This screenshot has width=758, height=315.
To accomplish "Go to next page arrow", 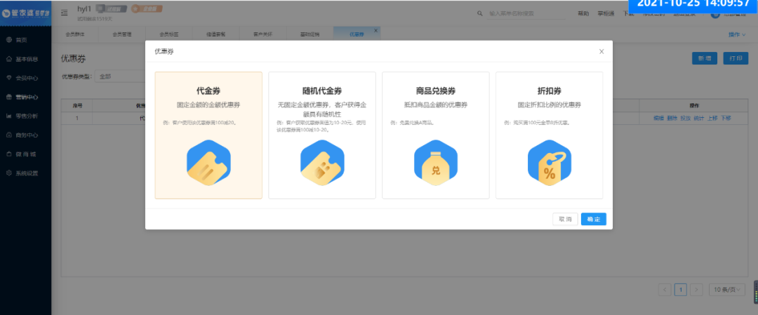I will tap(696, 290).
